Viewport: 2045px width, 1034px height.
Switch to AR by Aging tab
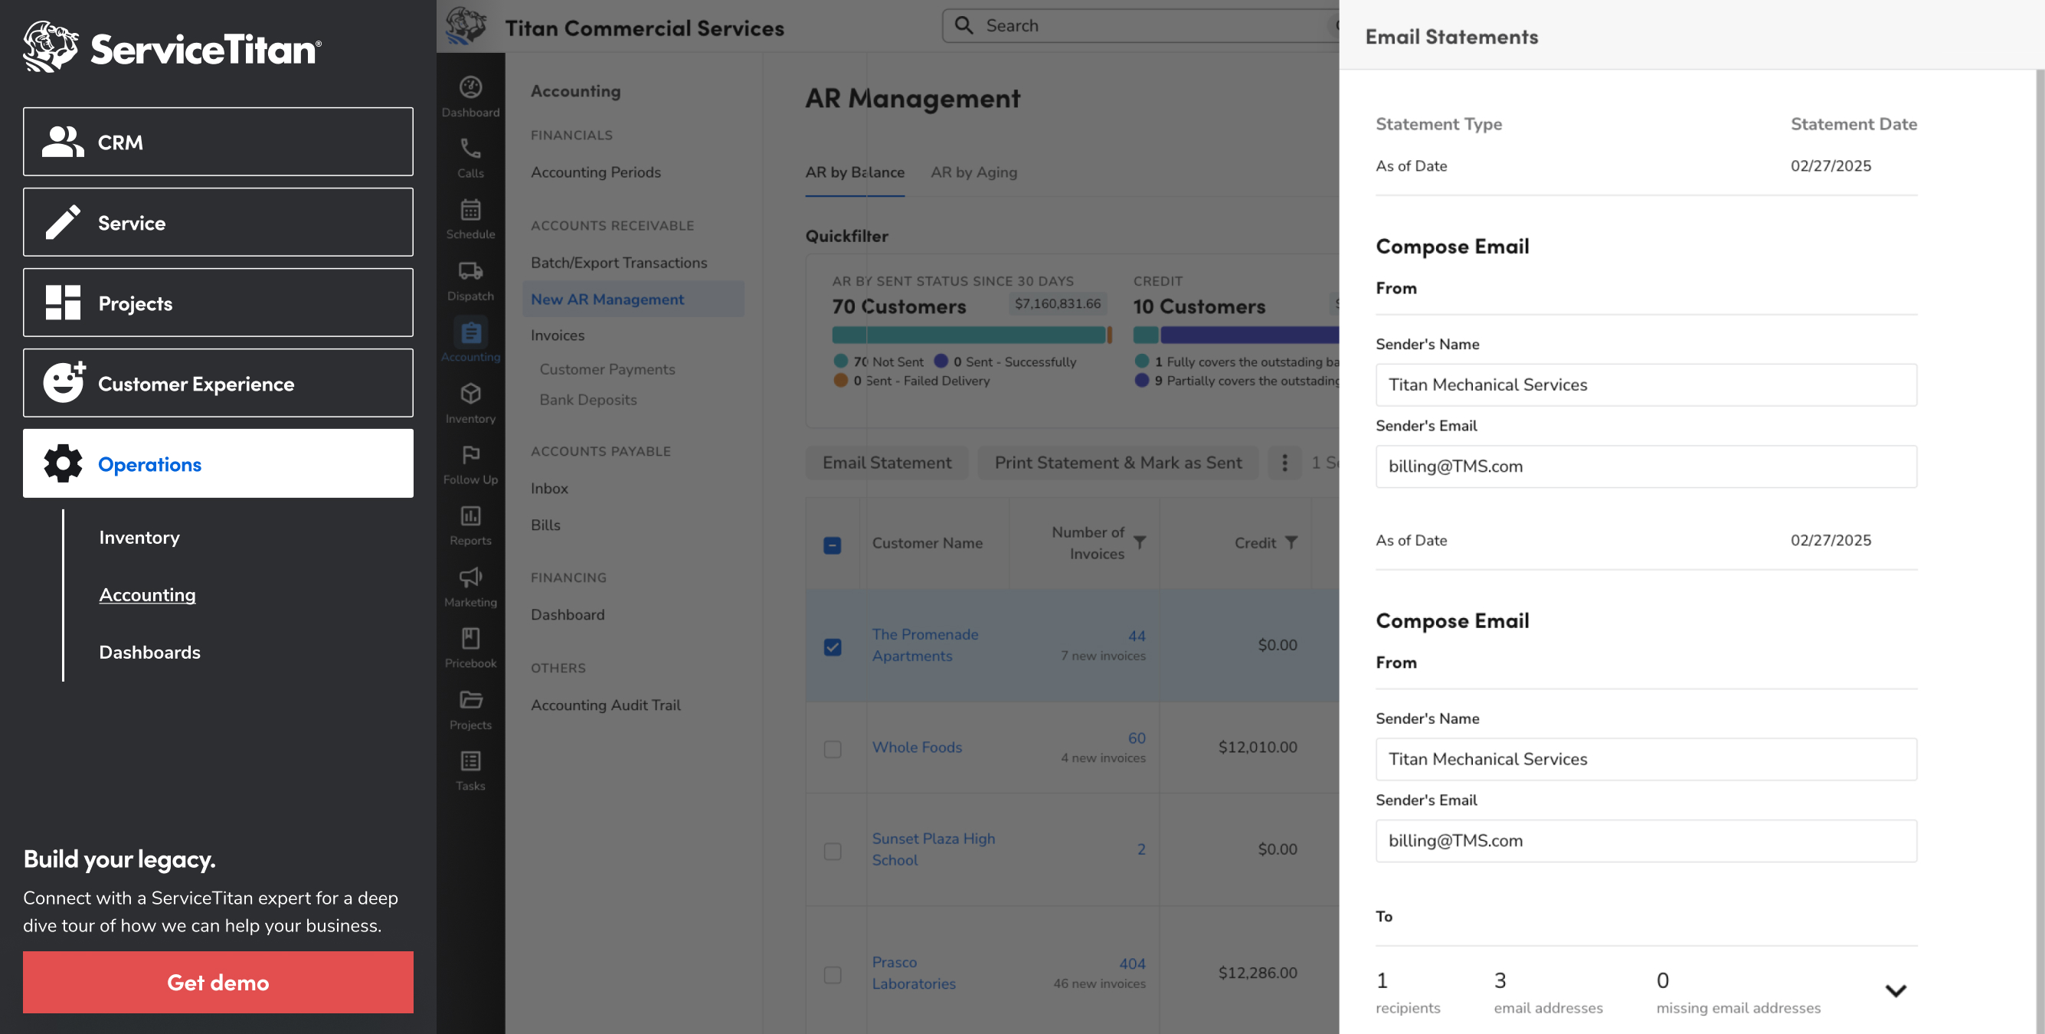pos(973,172)
